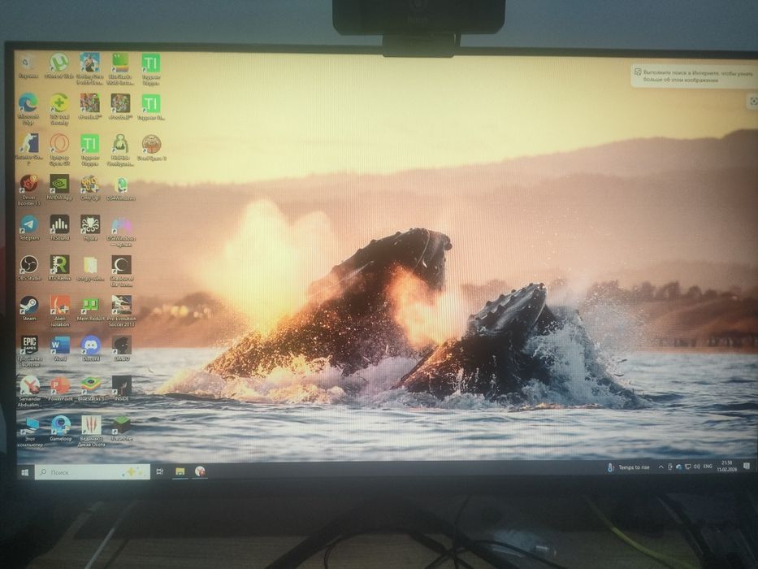Viewport: 758px width, 569px height.
Task: Open the Samandar Yandex browser shortcut
Action: pyautogui.click(x=29, y=392)
